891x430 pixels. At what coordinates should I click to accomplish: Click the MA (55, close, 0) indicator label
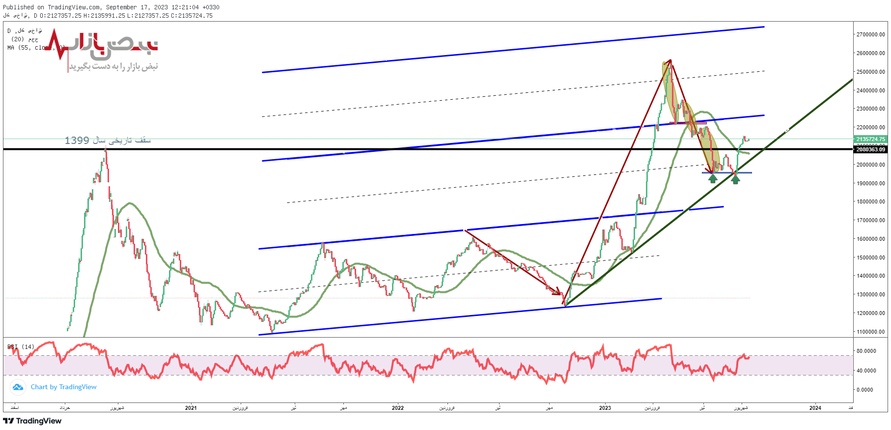(35, 48)
